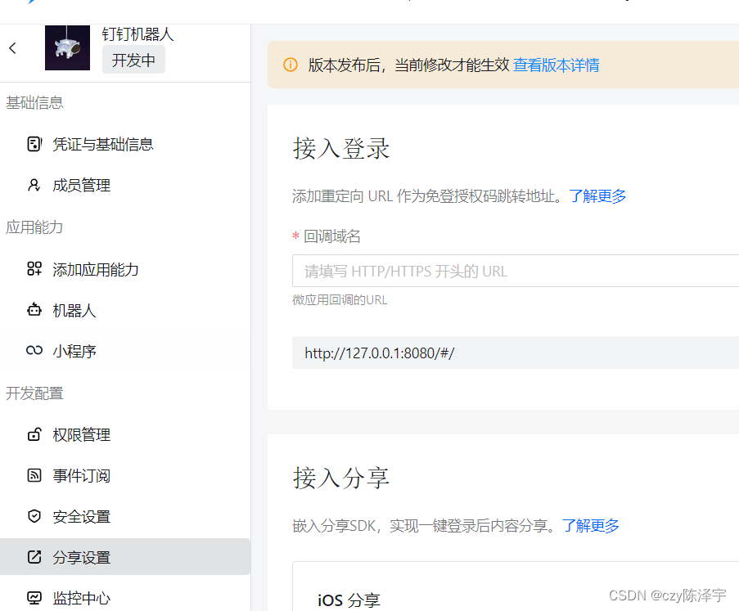Select 分享设置 menu item

125,557
